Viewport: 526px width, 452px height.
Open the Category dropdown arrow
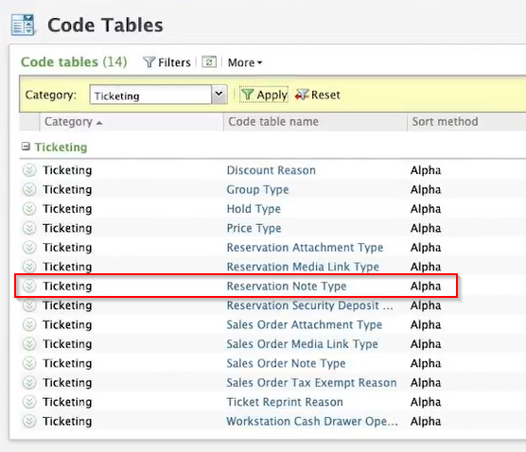tap(219, 95)
